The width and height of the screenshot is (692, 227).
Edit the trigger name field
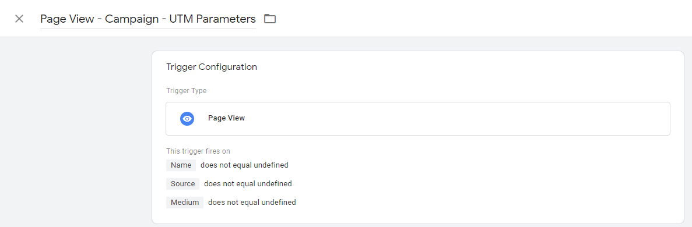point(148,19)
